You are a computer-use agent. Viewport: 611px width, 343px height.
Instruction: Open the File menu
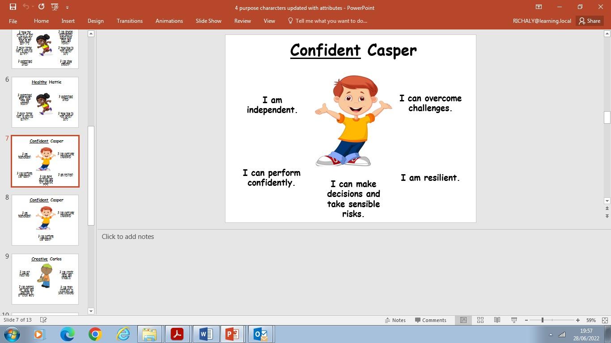coord(13,21)
